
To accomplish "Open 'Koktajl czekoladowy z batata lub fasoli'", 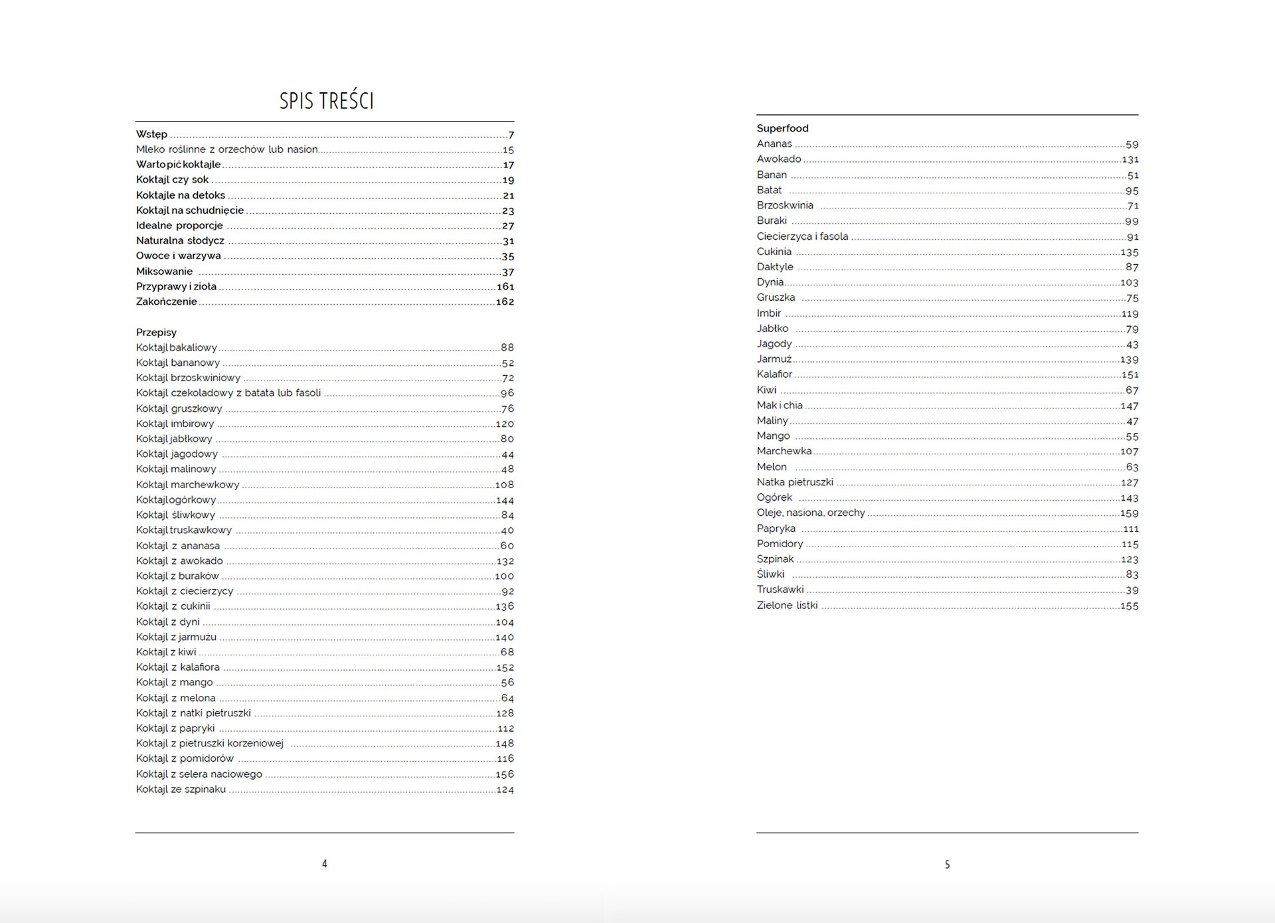I will pyautogui.click(x=228, y=393).
